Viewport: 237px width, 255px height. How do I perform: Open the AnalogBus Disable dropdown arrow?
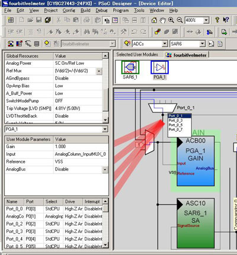click(x=105, y=169)
